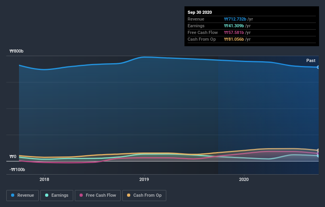This screenshot has width=325, height=207.
Task: Toggle the Revenue series legend button
Action: click(23, 196)
